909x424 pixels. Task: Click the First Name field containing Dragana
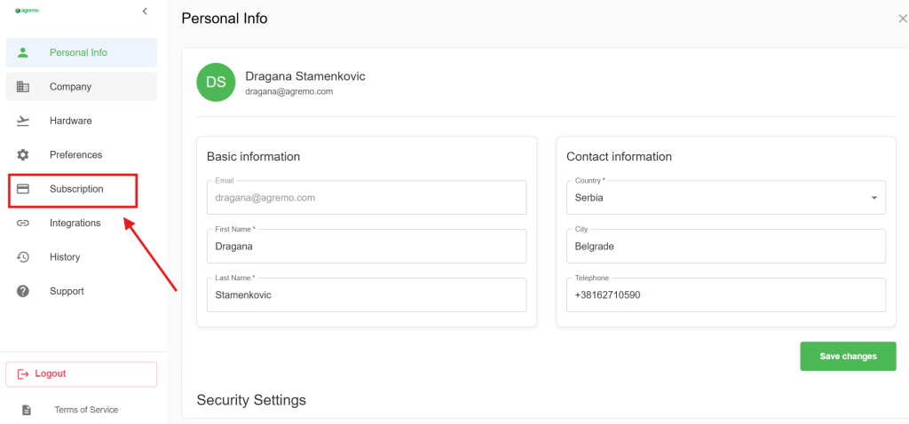click(365, 247)
